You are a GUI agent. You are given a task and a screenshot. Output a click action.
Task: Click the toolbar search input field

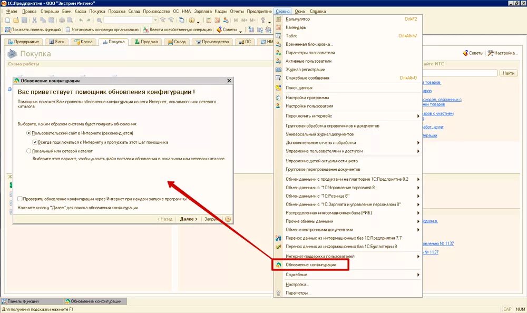point(128,20)
